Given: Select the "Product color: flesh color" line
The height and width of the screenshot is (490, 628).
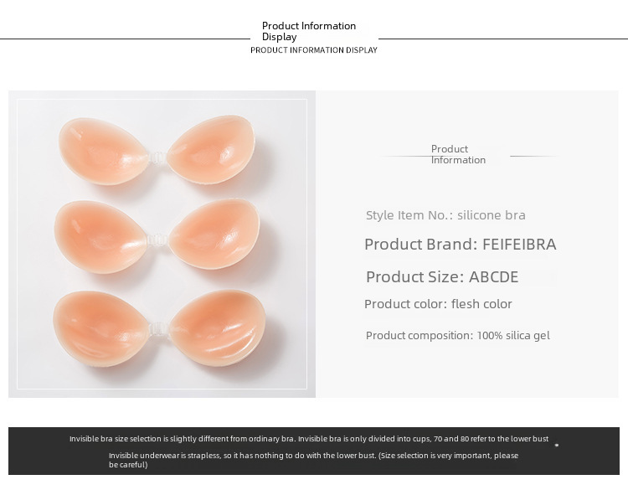Looking at the screenshot, I should (x=438, y=304).
